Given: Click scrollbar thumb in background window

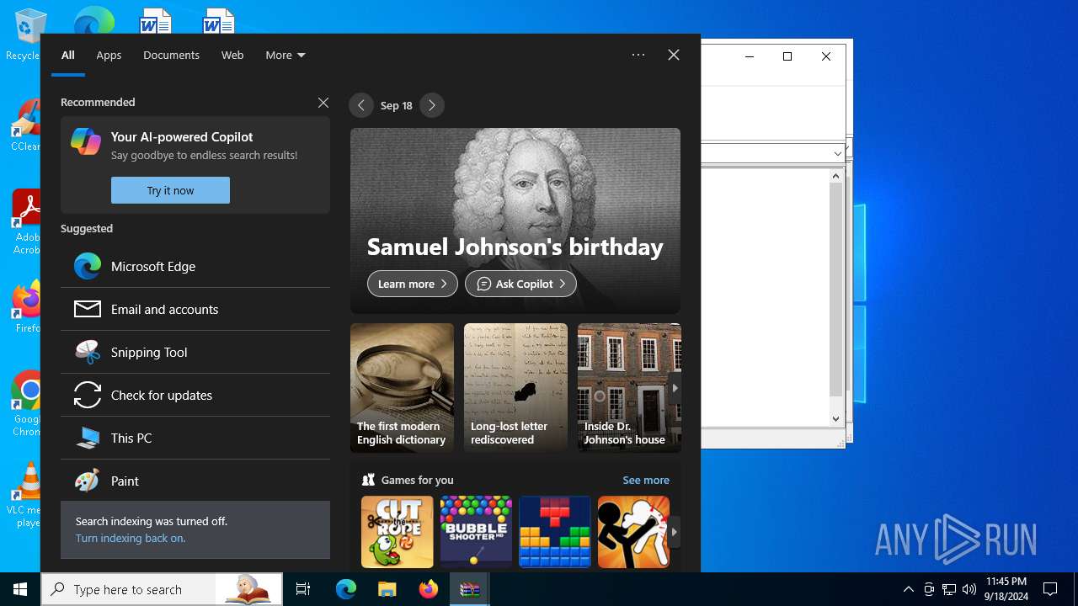Looking at the screenshot, I should tap(835, 289).
